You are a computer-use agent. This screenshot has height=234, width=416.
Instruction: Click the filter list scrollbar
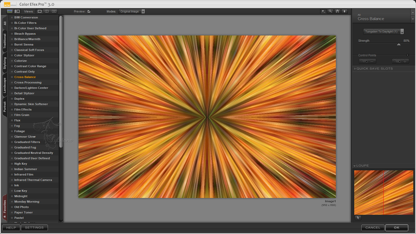(x=61, y=81)
